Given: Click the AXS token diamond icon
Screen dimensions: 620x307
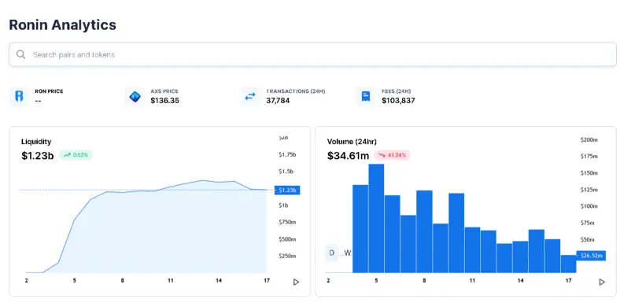Looking at the screenshot, I should point(135,97).
